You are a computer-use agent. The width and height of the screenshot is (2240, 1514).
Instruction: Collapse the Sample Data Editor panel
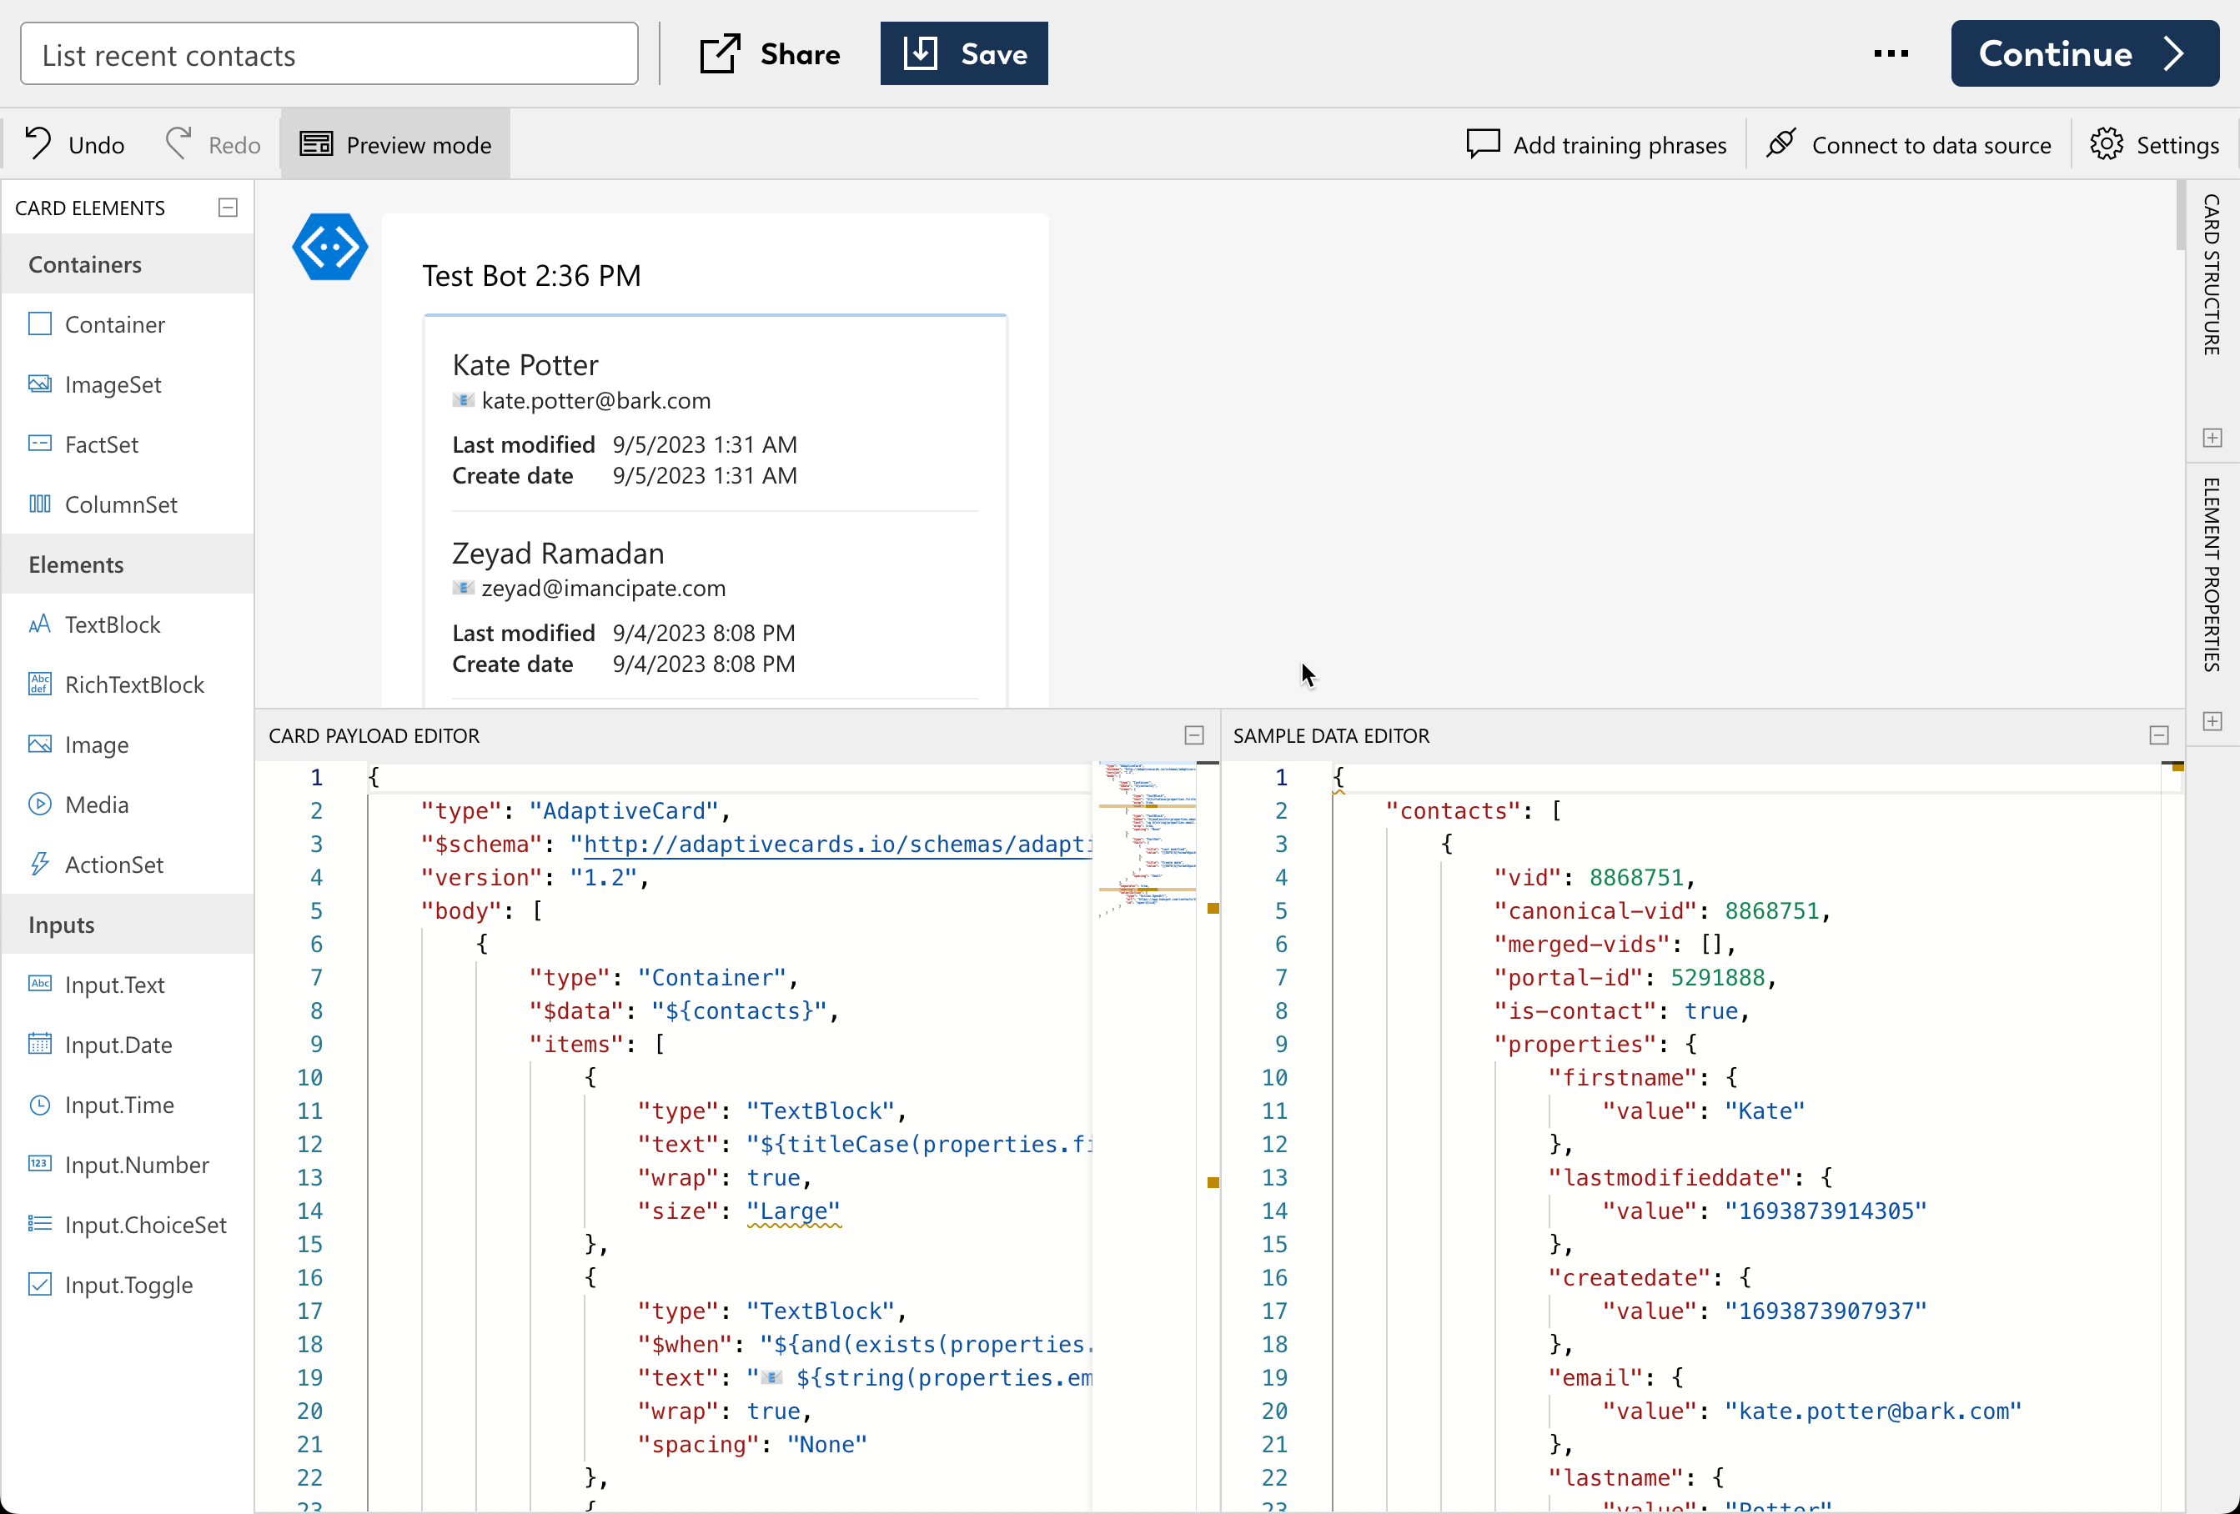coord(2159,735)
